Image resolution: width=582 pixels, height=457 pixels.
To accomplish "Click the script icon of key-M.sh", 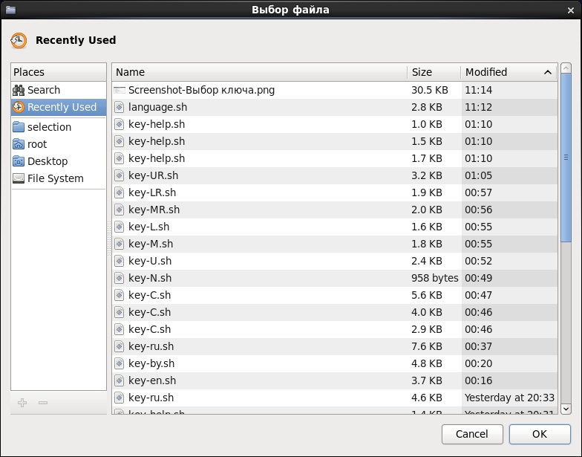I will coord(119,244).
